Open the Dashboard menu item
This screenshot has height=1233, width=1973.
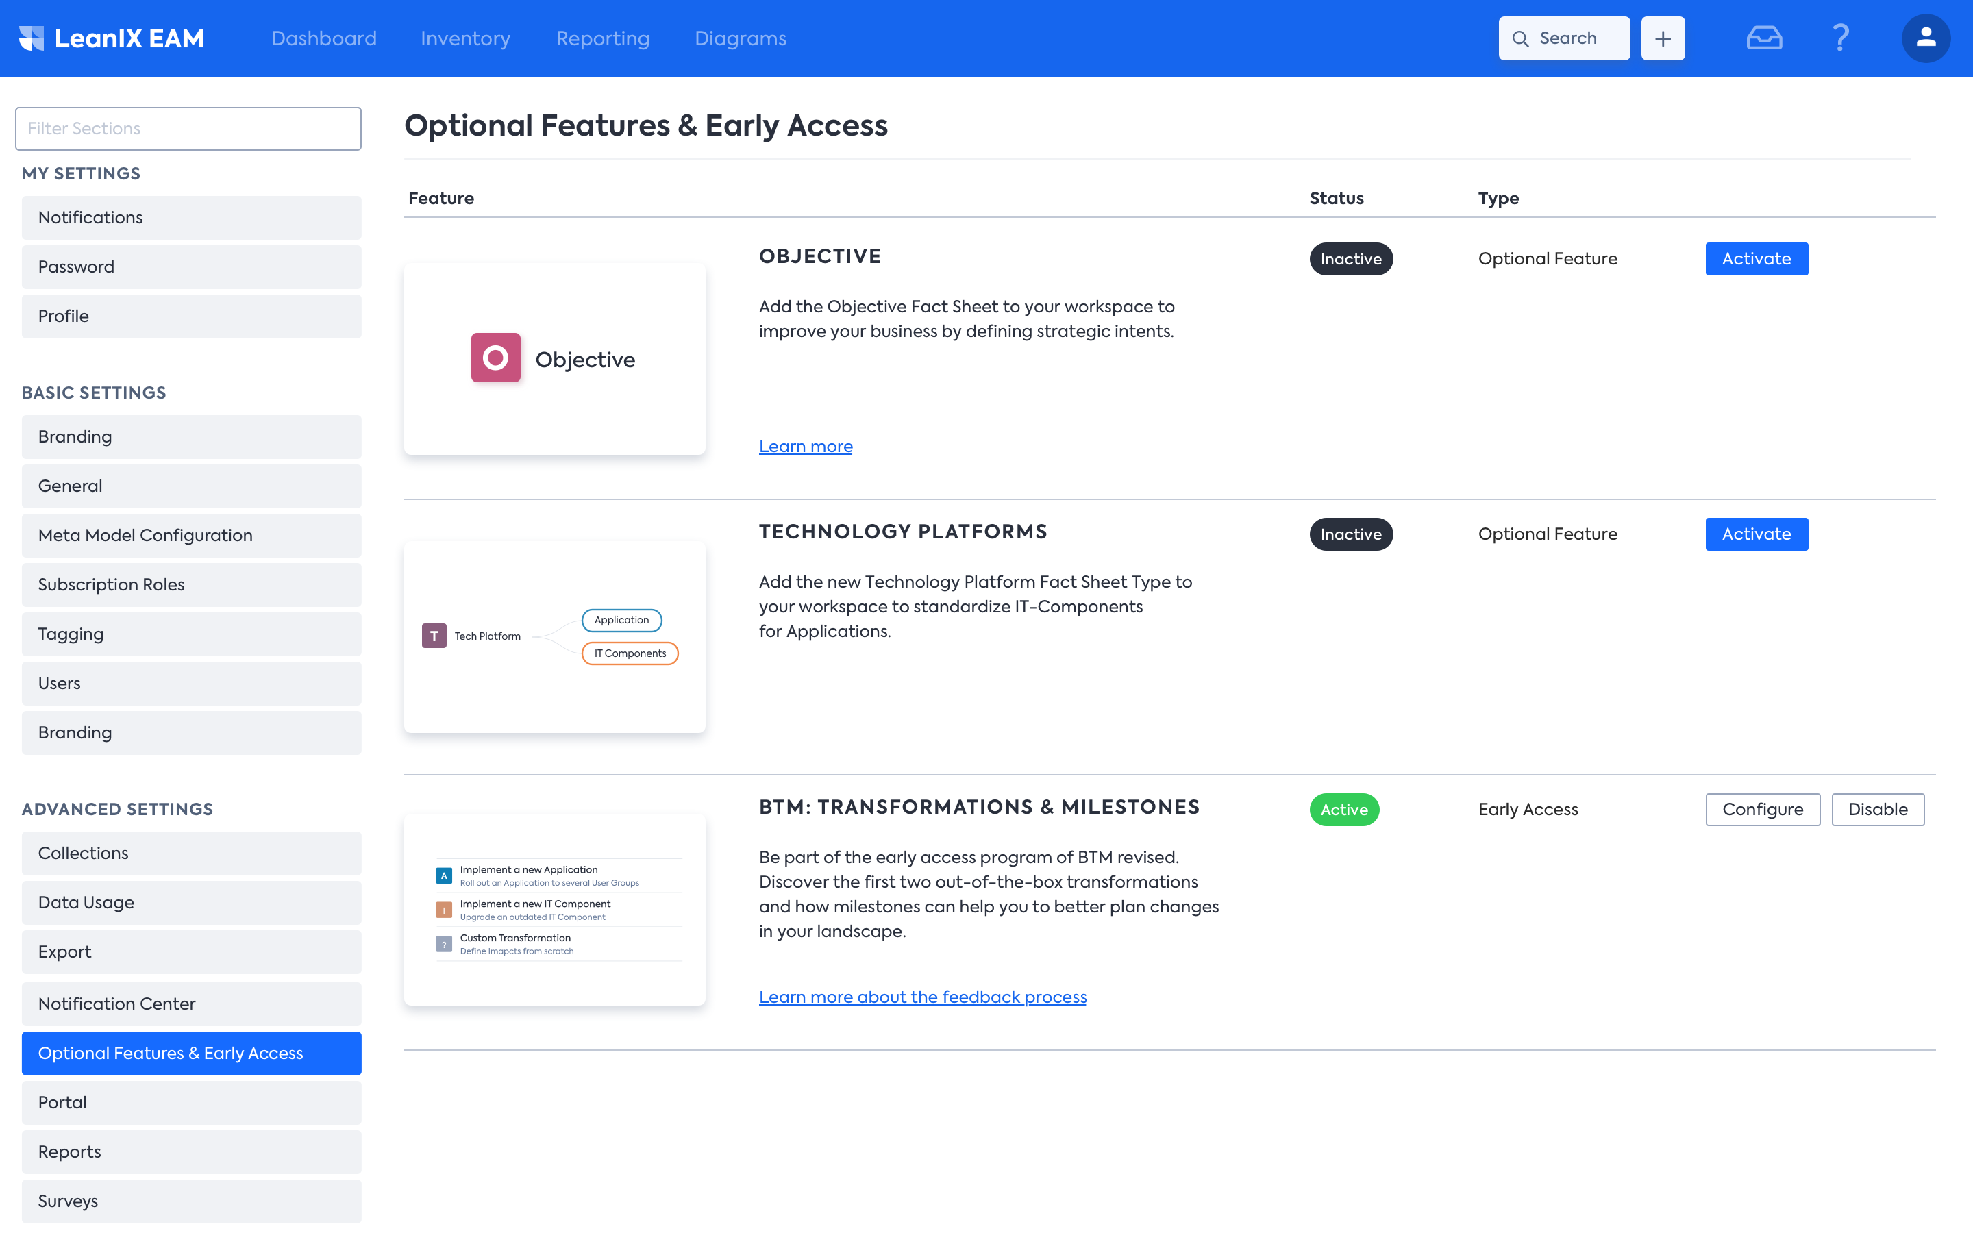click(x=324, y=38)
